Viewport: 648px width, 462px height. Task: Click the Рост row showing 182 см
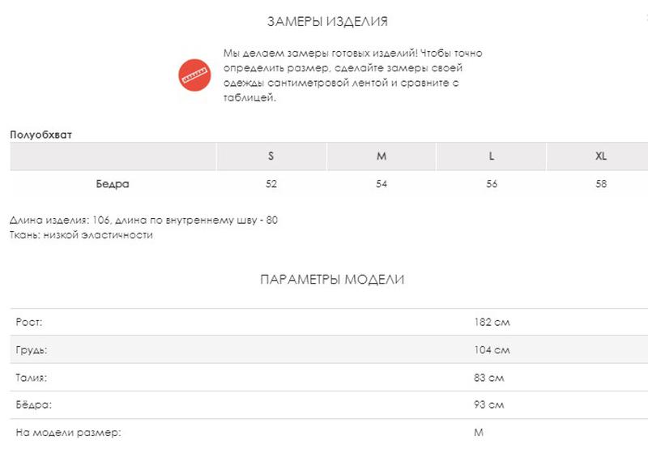pyautogui.click(x=329, y=322)
